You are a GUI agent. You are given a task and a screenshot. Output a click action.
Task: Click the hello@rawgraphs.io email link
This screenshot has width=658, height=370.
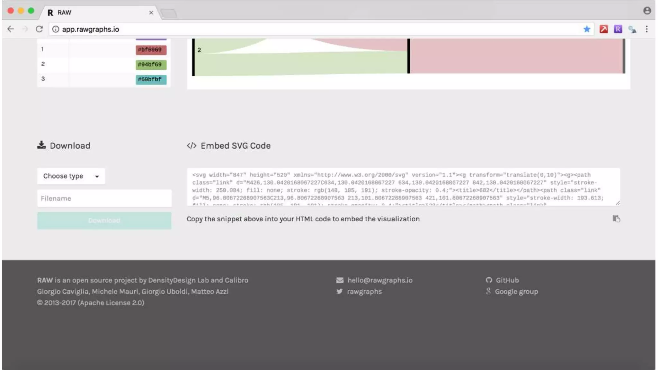pyautogui.click(x=380, y=280)
